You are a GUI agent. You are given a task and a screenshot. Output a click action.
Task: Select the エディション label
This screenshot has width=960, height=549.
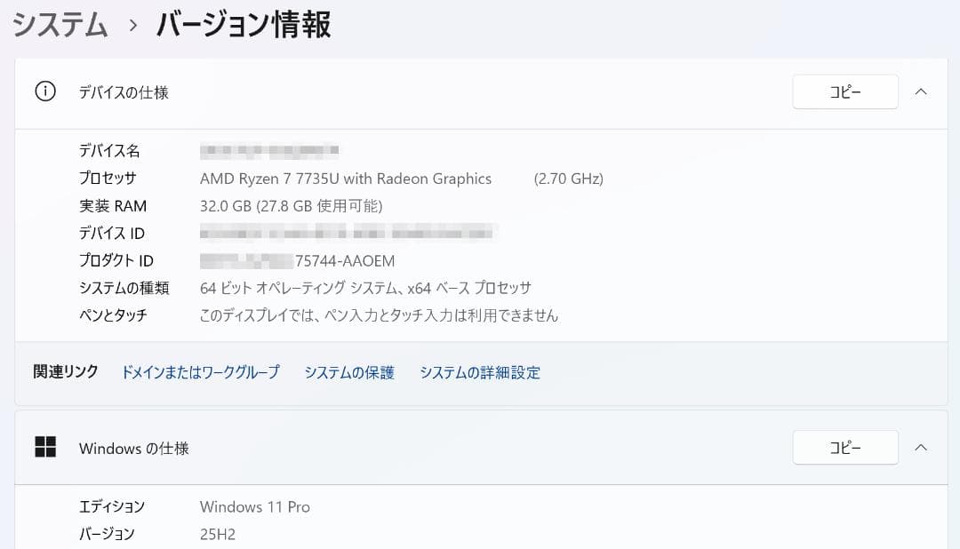pyautogui.click(x=111, y=506)
